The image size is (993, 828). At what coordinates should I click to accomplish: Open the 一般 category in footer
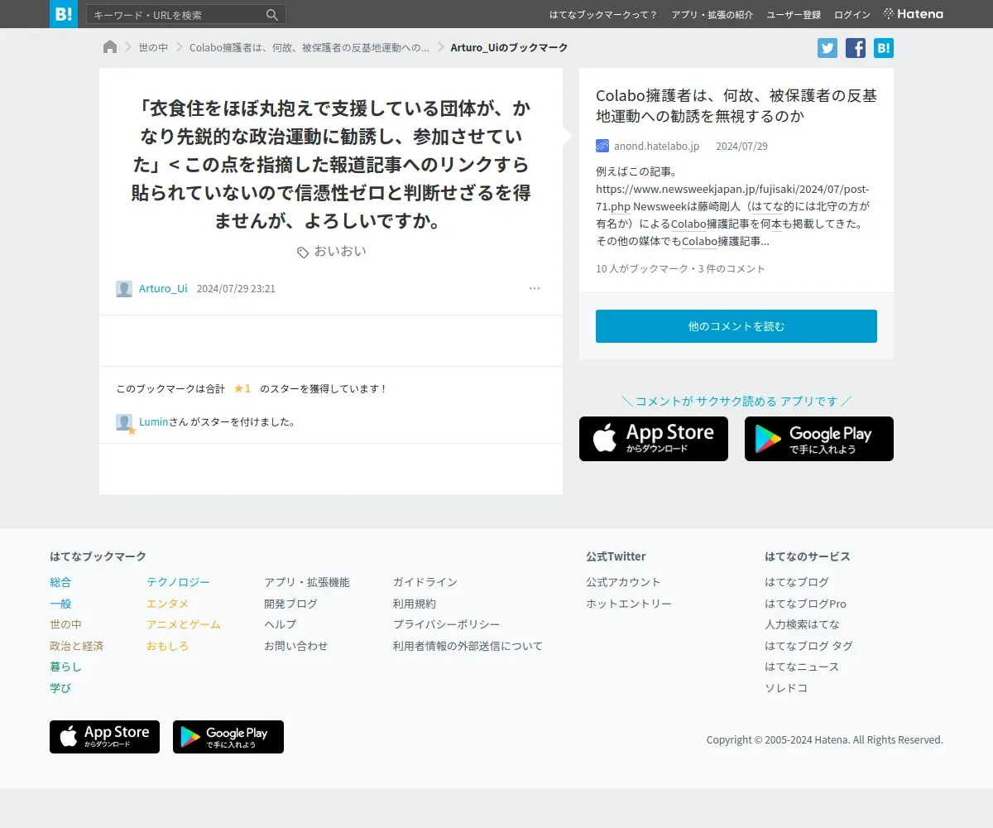coord(60,604)
